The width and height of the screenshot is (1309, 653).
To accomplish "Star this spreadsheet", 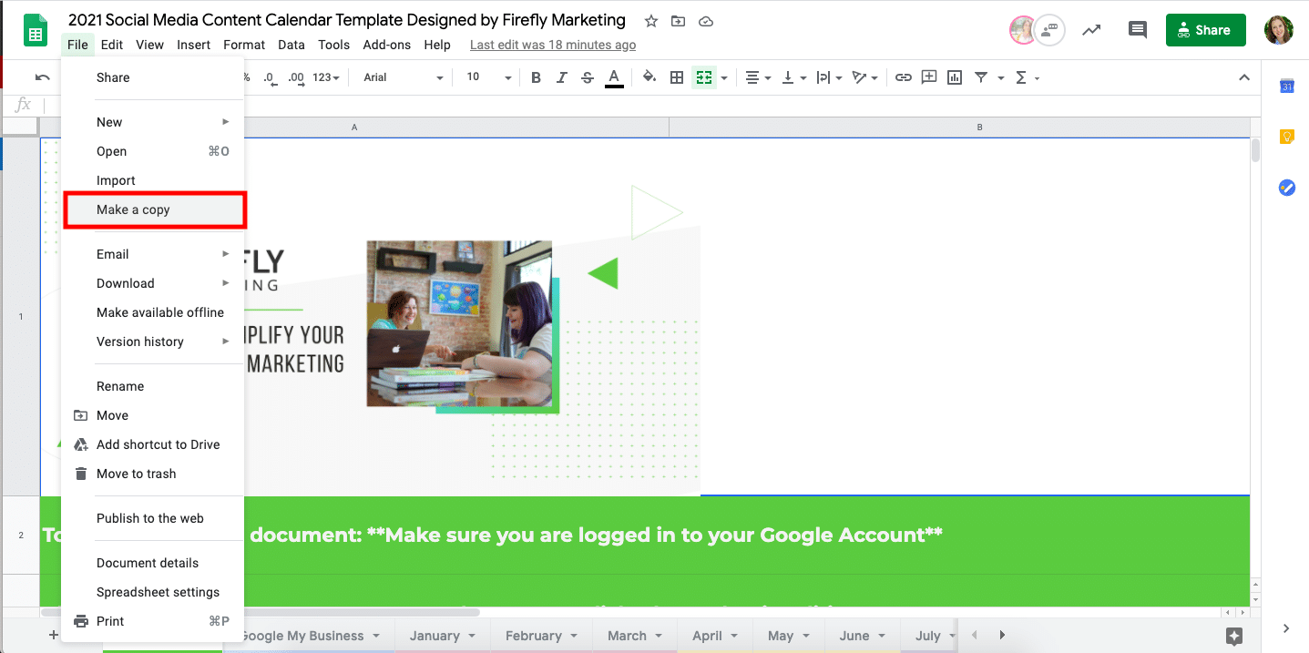I will 651,21.
